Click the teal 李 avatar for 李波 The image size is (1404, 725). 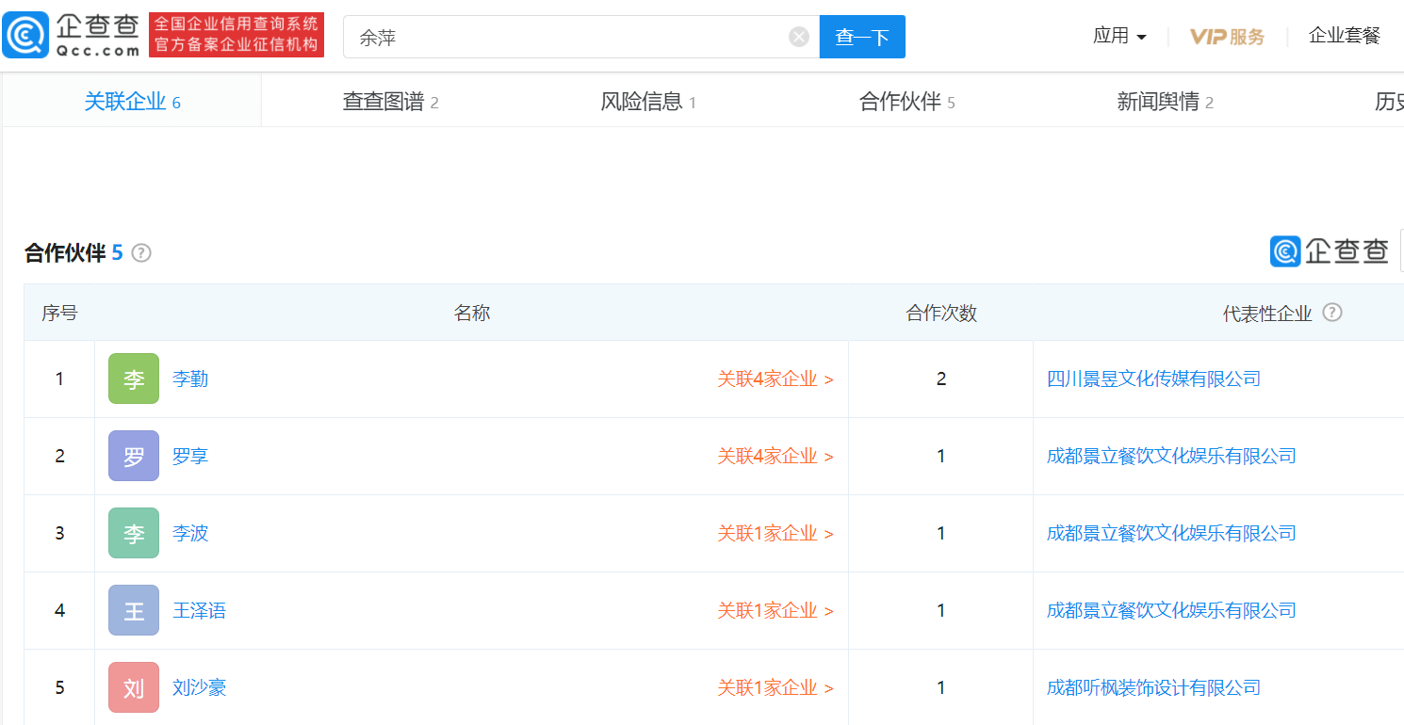pyautogui.click(x=134, y=533)
